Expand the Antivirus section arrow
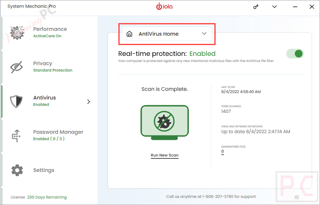The image size is (320, 205). tap(88, 102)
